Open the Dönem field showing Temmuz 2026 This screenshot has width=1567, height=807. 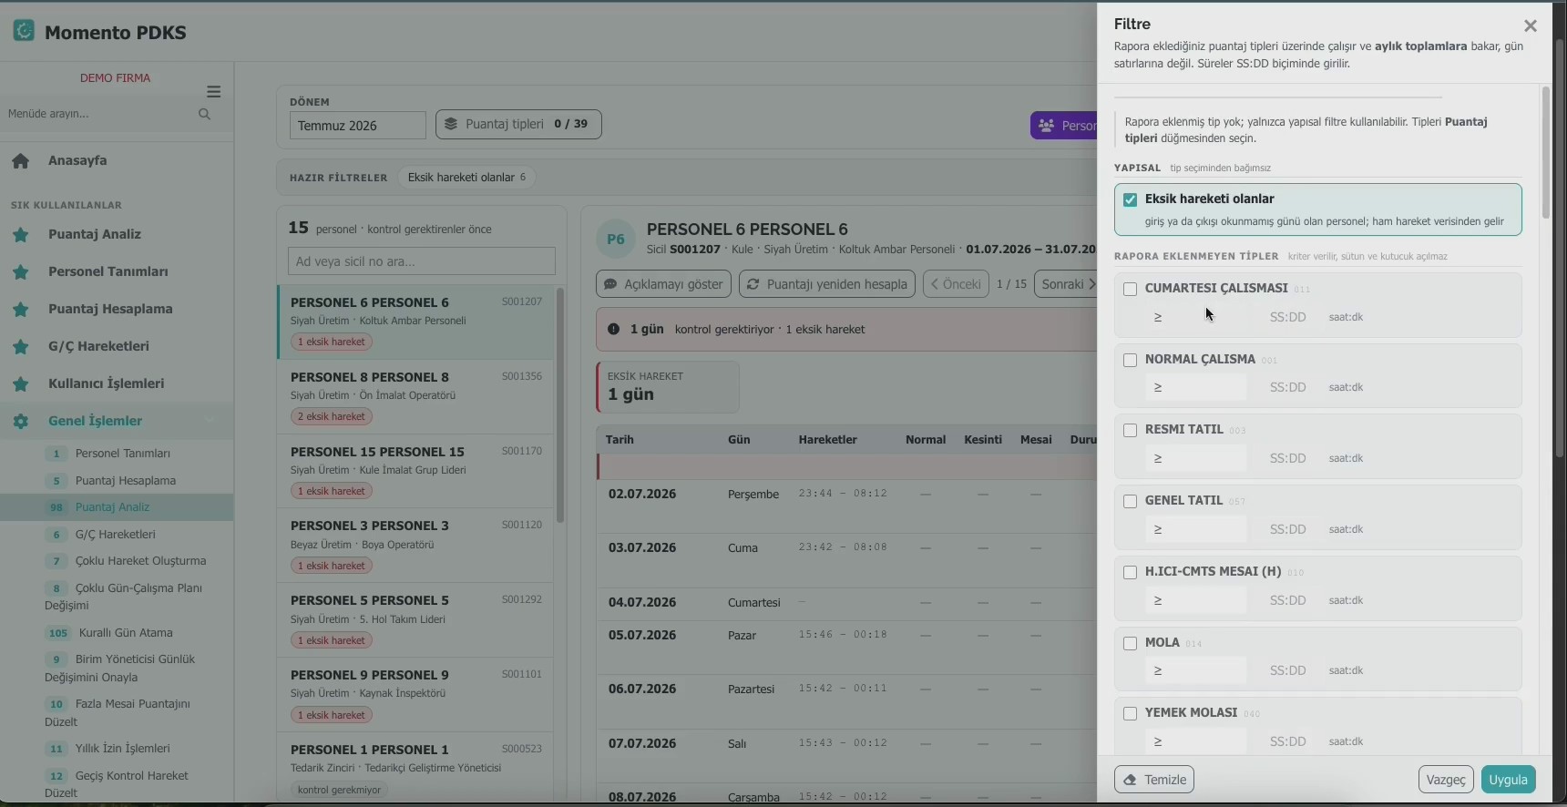(x=357, y=126)
